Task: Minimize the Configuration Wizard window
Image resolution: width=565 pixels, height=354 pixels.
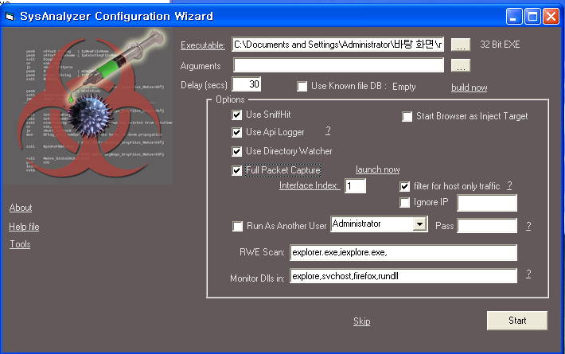Action: coord(514,16)
